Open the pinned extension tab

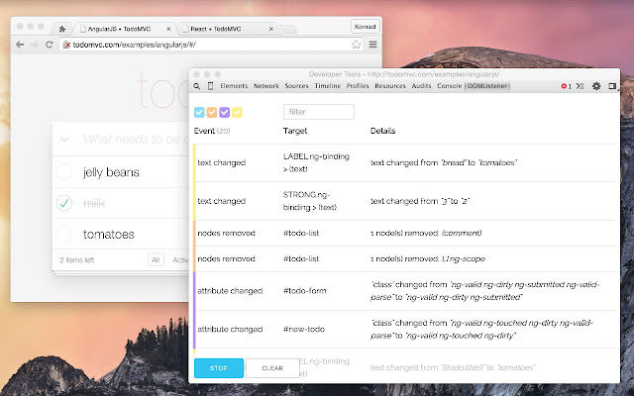click(x=62, y=29)
